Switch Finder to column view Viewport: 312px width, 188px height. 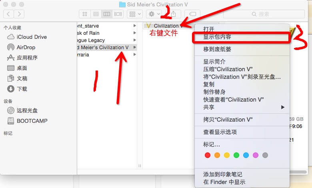click(107, 14)
